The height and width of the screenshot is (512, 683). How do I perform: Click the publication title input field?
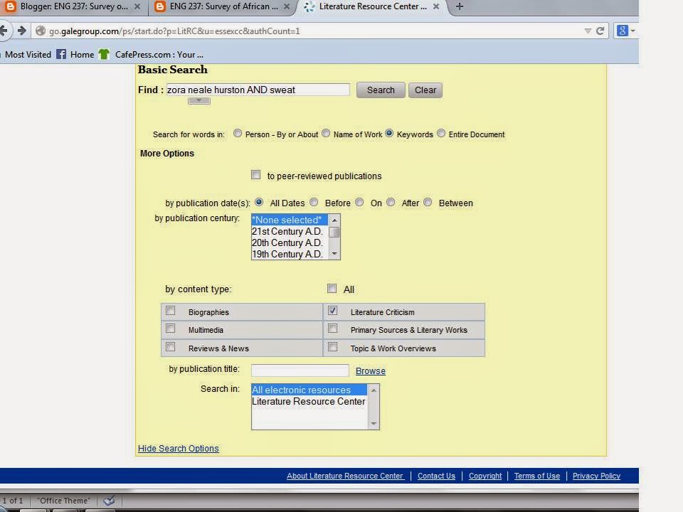click(300, 370)
